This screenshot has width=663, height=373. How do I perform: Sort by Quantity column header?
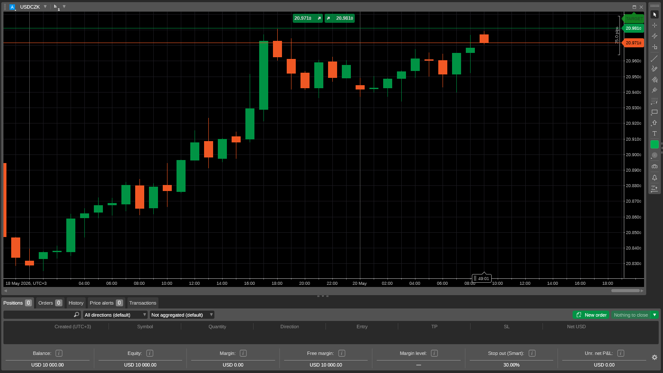217,327
